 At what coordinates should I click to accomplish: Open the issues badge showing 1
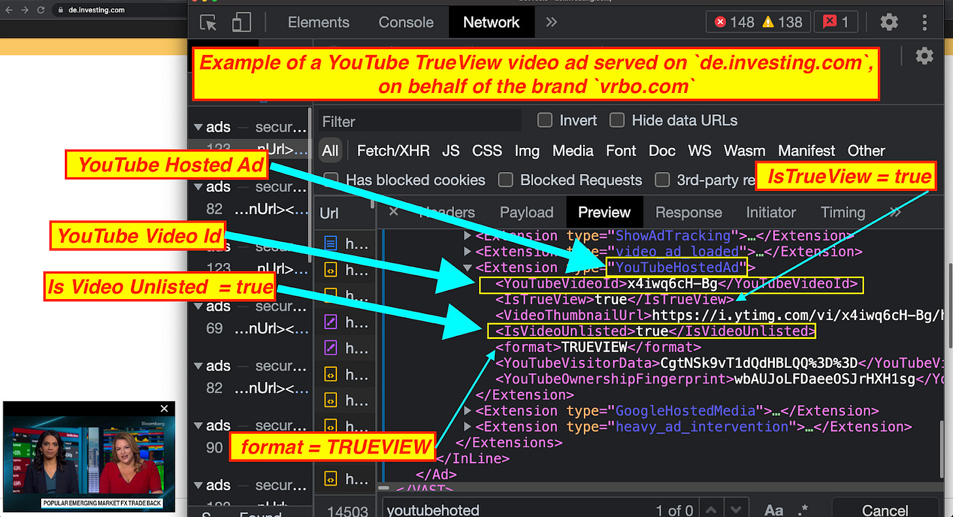pos(835,22)
